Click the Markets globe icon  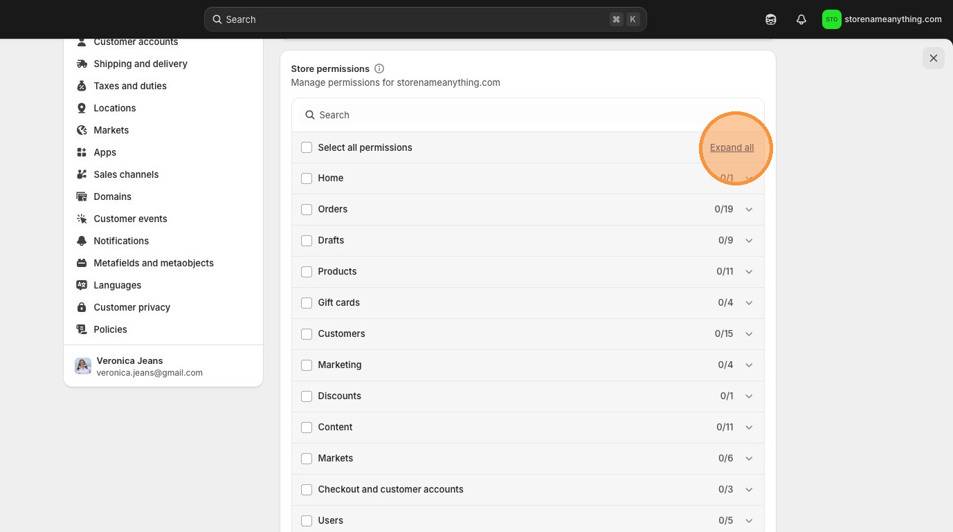[x=82, y=130]
